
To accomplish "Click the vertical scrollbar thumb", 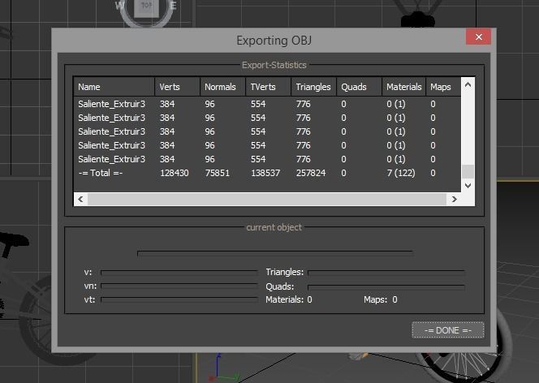I will pyautogui.click(x=468, y=172).
